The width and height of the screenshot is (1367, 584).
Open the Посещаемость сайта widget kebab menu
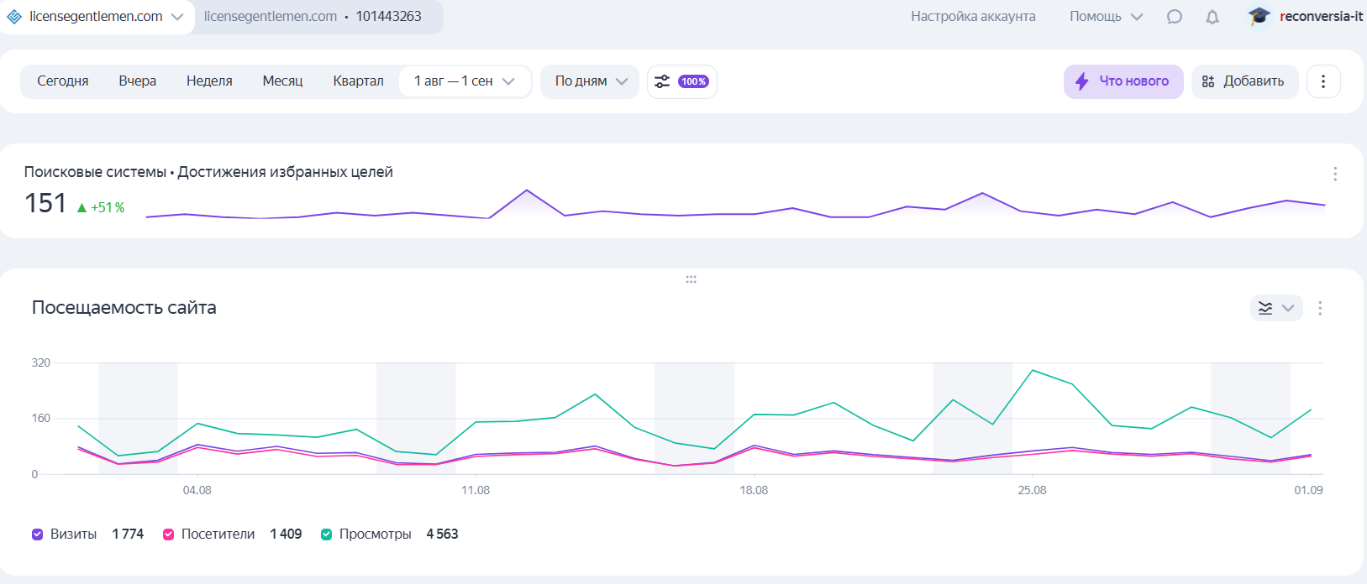click(1319, 308)
